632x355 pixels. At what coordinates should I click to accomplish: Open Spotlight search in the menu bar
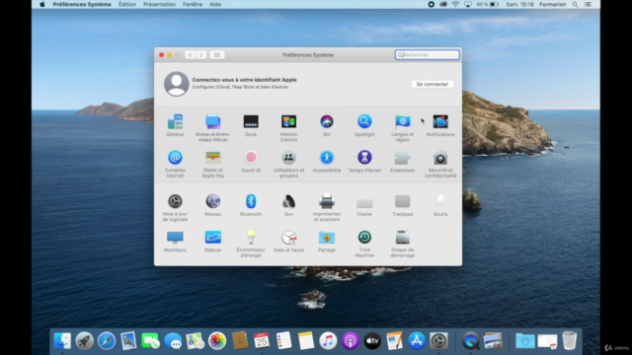[575, 4]
